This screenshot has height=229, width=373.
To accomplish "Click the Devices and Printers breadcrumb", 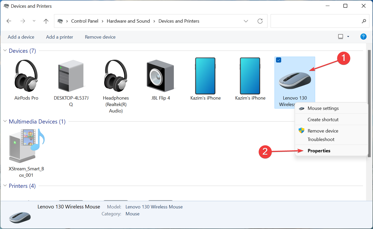I will tap(179, 21).
